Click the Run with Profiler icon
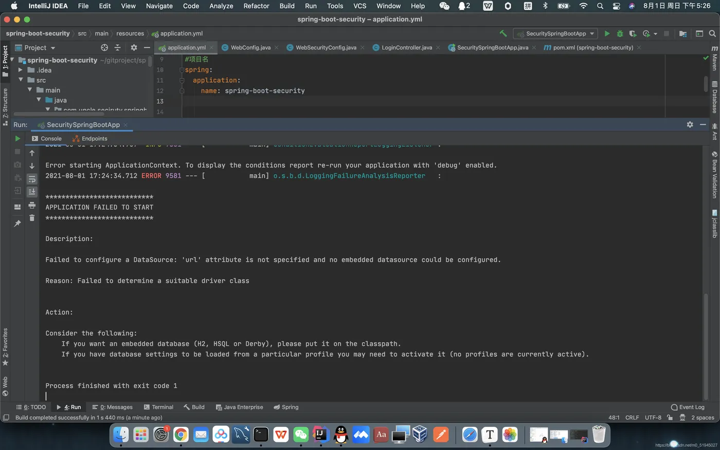The image size is (720, 450). pyautogui.click(x=646, y=33)
